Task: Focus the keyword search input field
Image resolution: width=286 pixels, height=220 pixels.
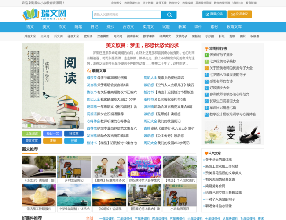Action: point(127,15)
